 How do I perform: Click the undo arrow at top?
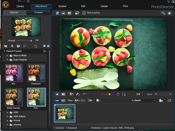pyautogui.click(x=20, y=1)
